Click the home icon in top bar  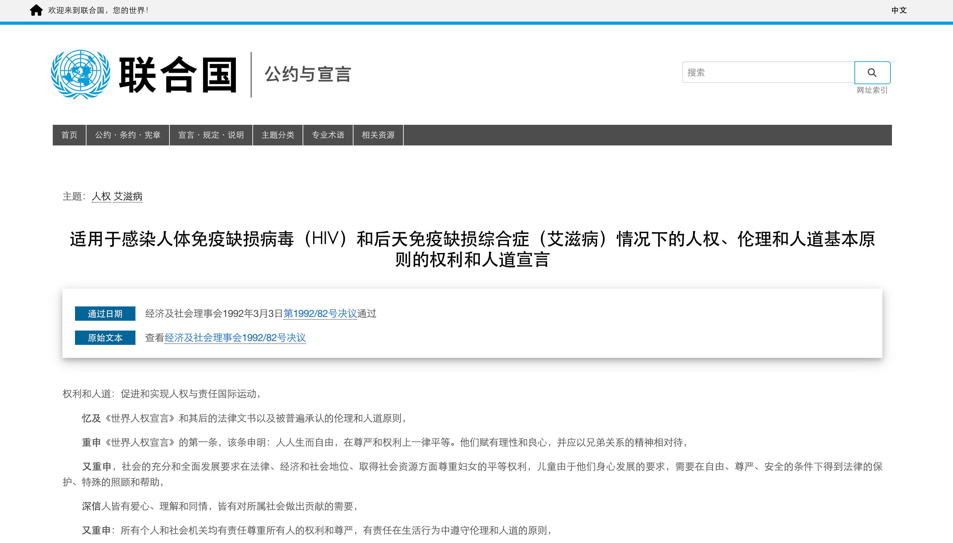tap(36, 10)
